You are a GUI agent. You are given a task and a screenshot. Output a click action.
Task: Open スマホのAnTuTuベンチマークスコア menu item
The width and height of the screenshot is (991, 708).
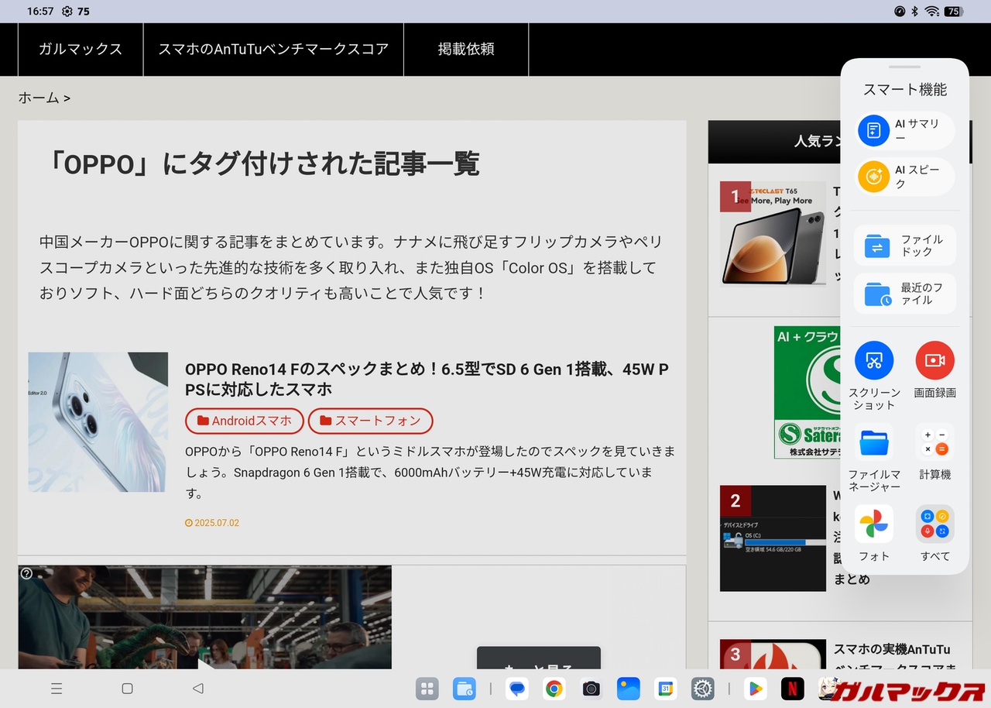click(x=273, y=50)
